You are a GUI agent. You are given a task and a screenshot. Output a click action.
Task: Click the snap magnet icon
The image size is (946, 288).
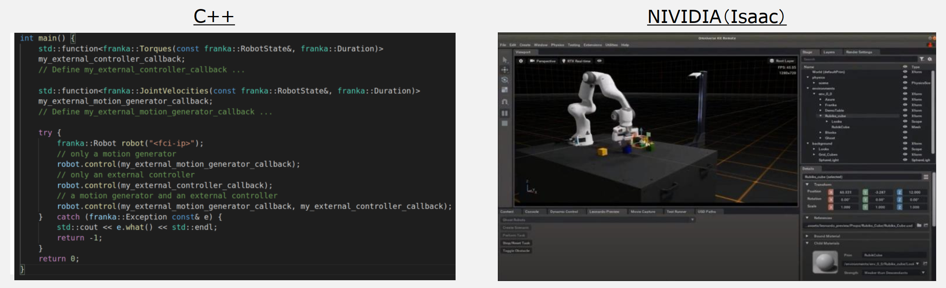point(505,102)
